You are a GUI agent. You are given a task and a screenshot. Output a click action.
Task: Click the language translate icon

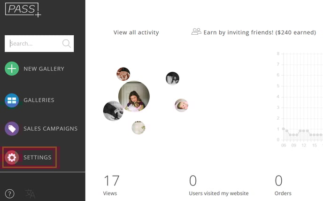tap(30, 194)
